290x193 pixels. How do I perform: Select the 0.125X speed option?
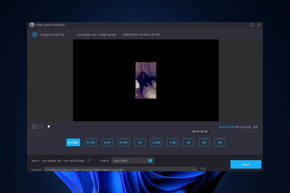click(73, 142)
